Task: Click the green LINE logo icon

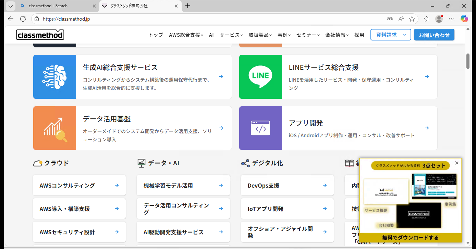Action: 260,77
